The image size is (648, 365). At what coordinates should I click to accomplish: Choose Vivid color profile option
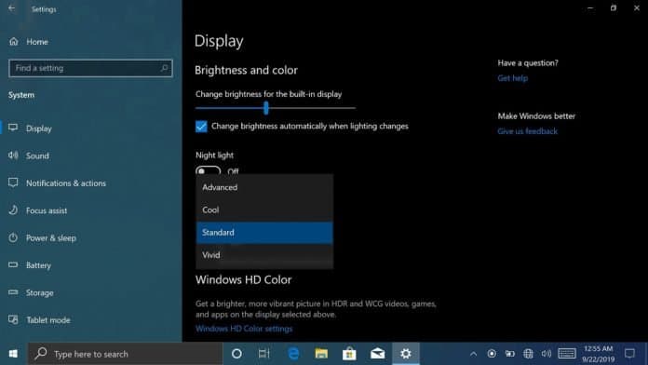pos(264,255)
